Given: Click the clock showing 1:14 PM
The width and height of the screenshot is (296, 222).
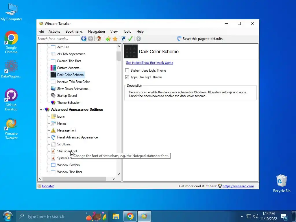Looking at the screenshot, I should tap(269, 214).
